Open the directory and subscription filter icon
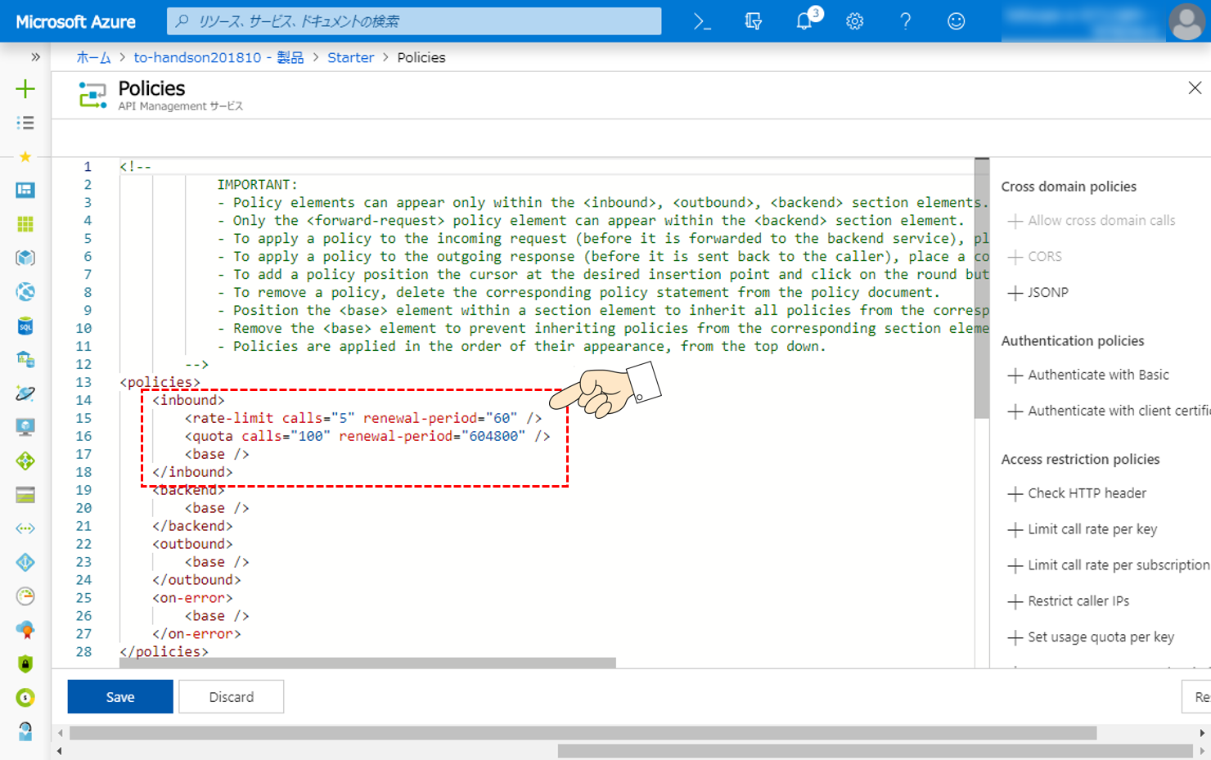1211x760 pixels. [x=753, y=21]
